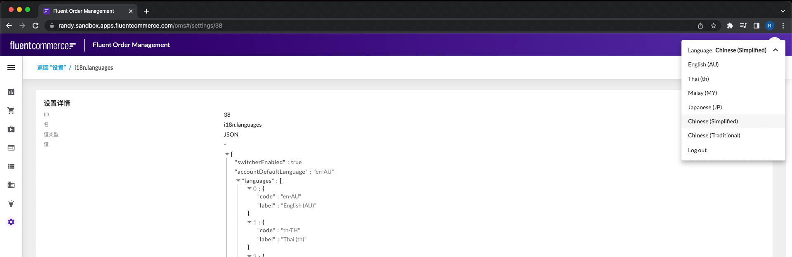792x257 pixels.
Task: Select Chinese (Traditional) language
Action: [714, 135]
